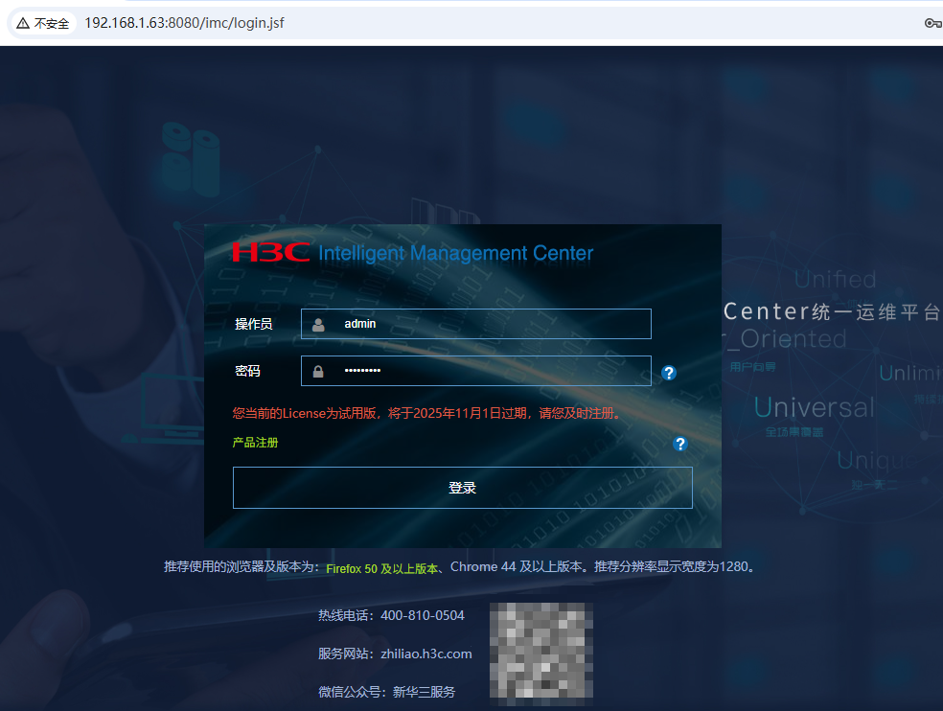This screenshot has height=711, width=943.
Task: Click the user icon in the operator field
Action: coord(316,323)
